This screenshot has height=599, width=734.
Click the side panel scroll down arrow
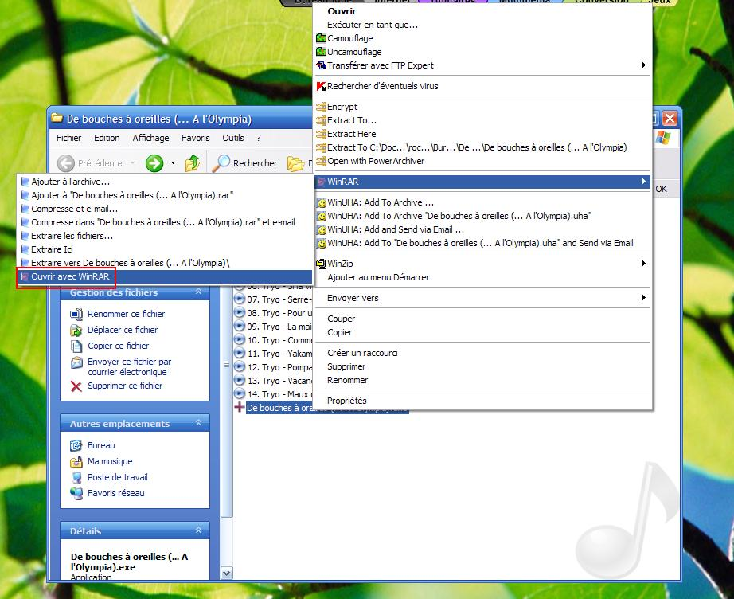tap(226, 573)
